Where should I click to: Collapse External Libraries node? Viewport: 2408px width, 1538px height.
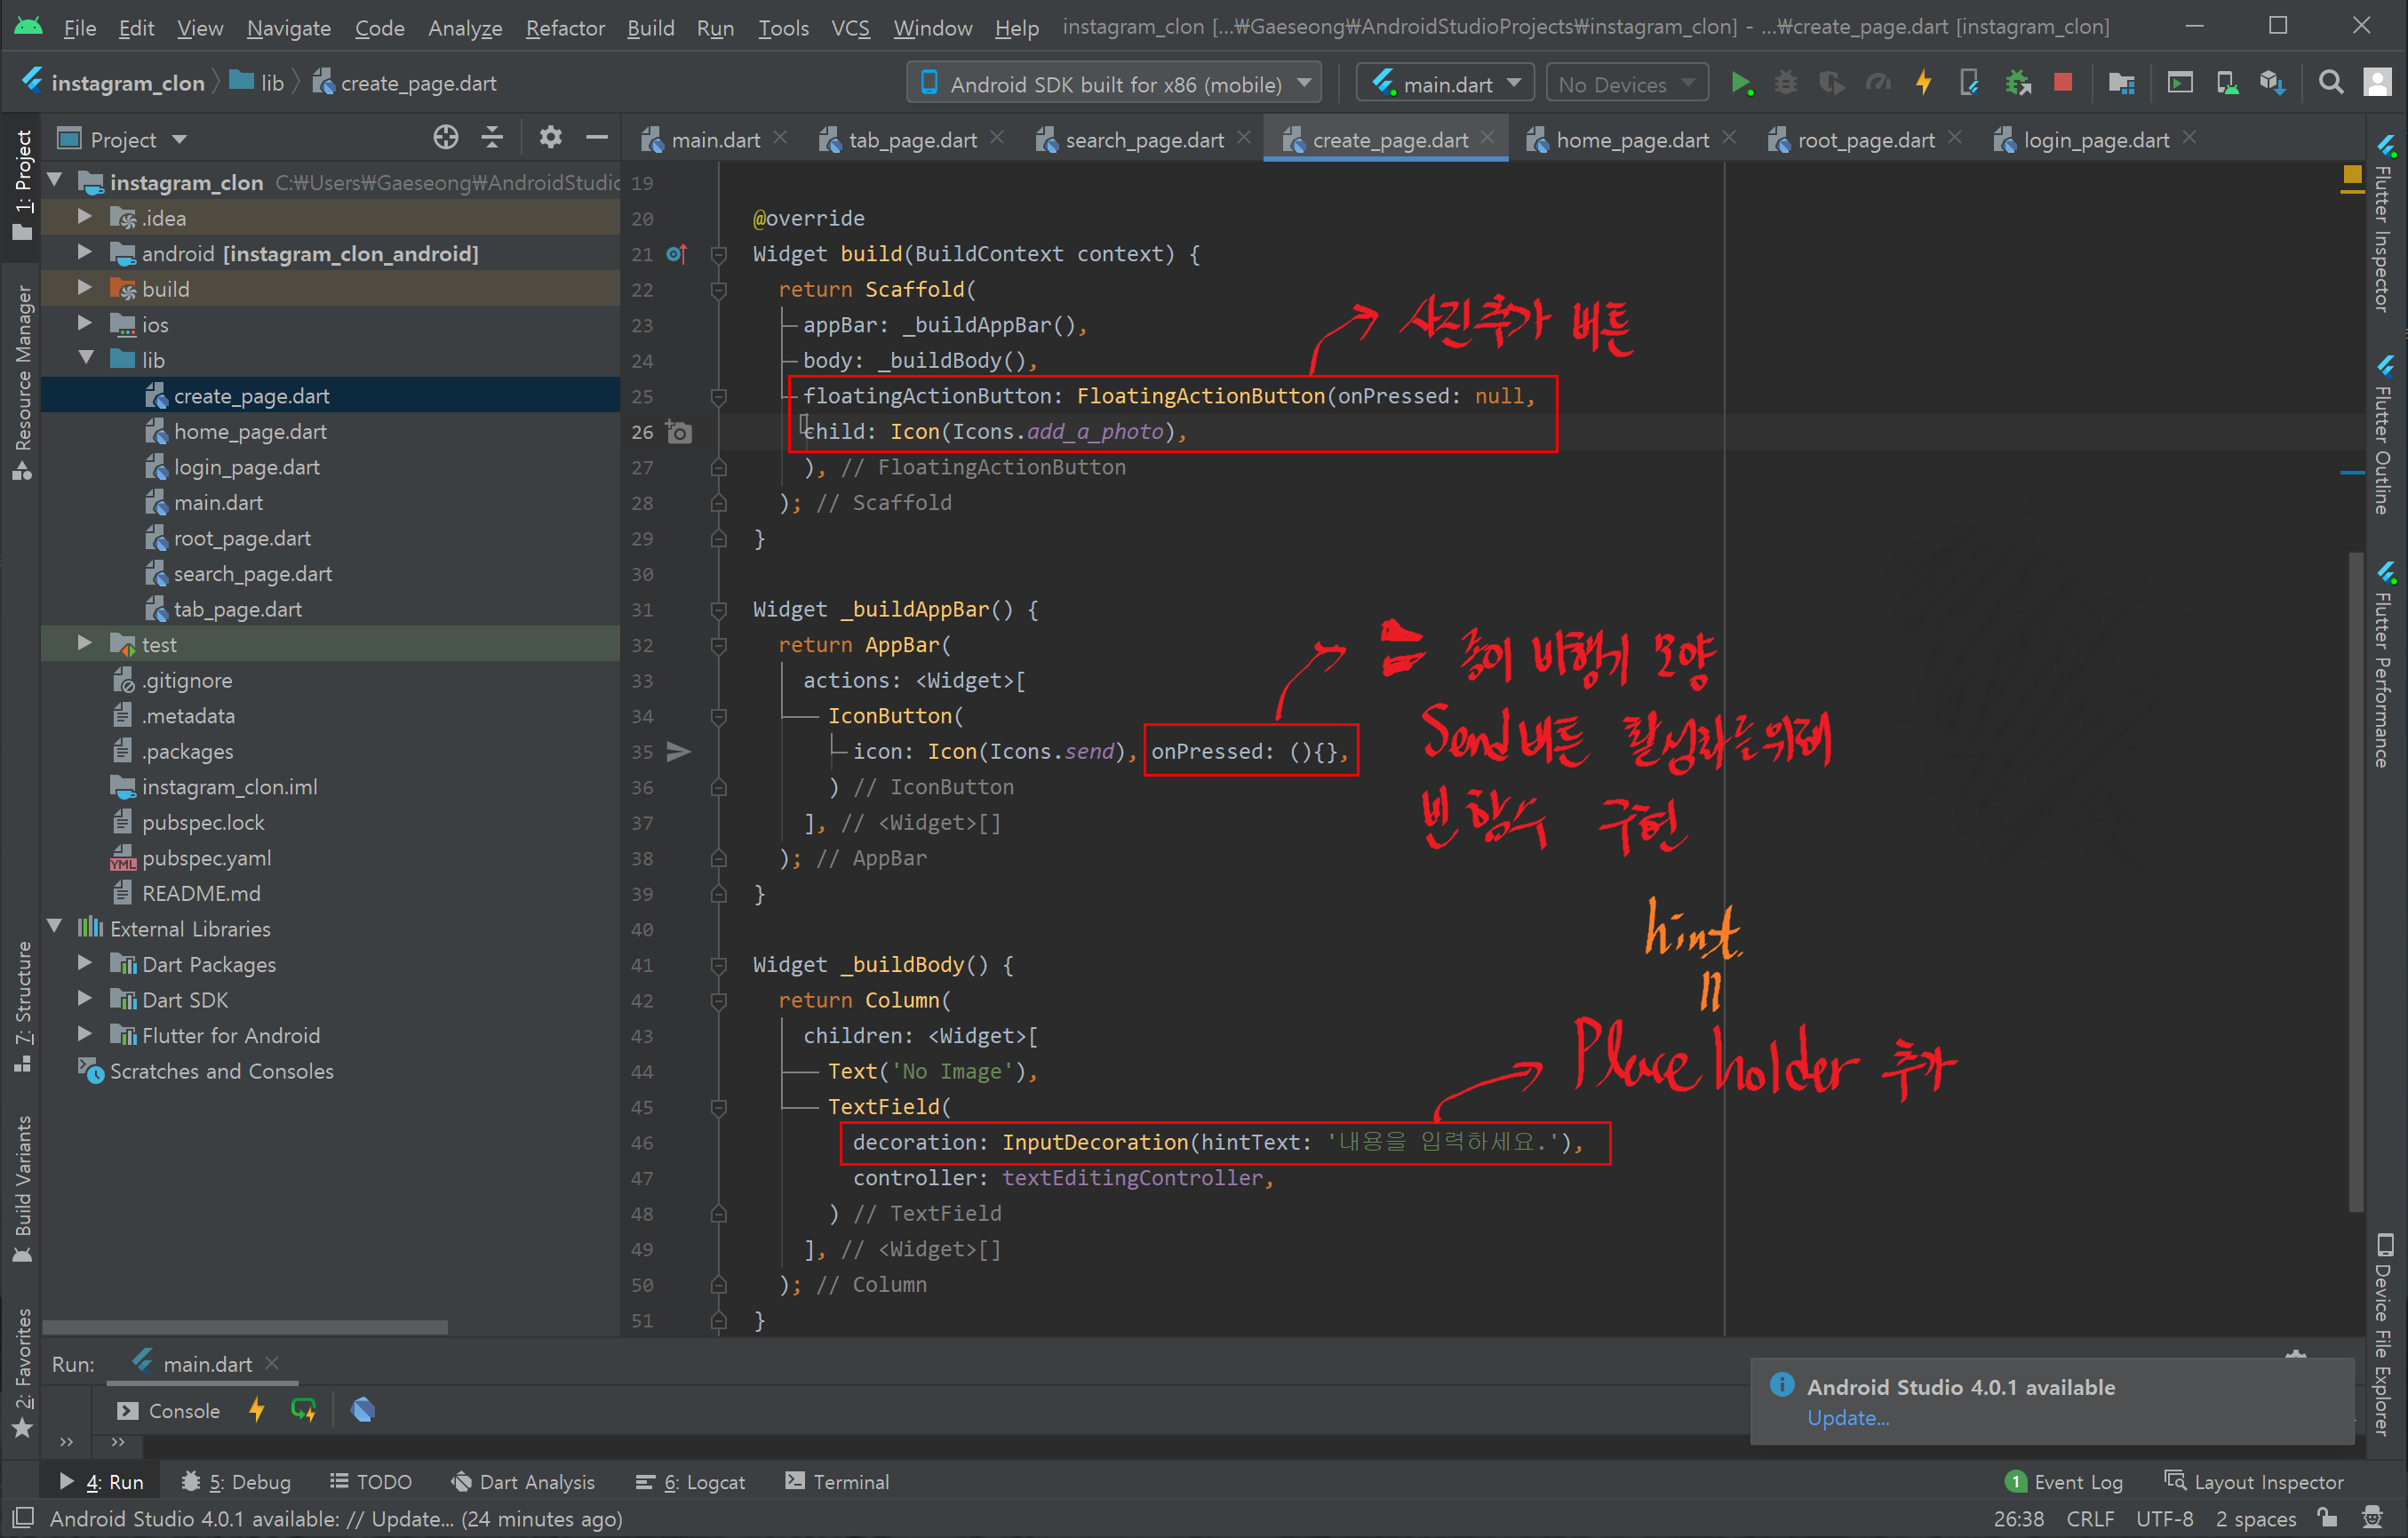(x=55, y=928)
